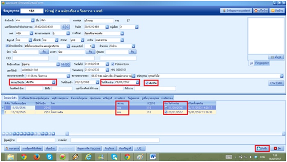The image size is (287, 162).
Task: Toggle the Patient Link checkbox
Action: 113,64
